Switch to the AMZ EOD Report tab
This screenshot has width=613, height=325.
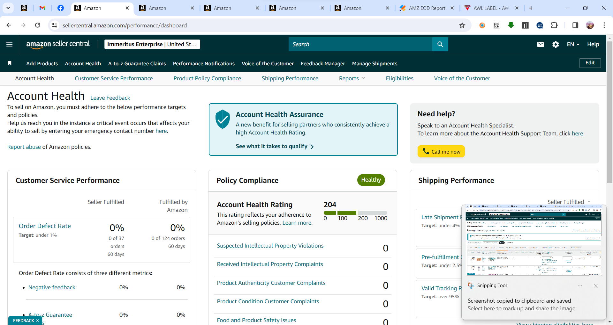pos(427,8)
